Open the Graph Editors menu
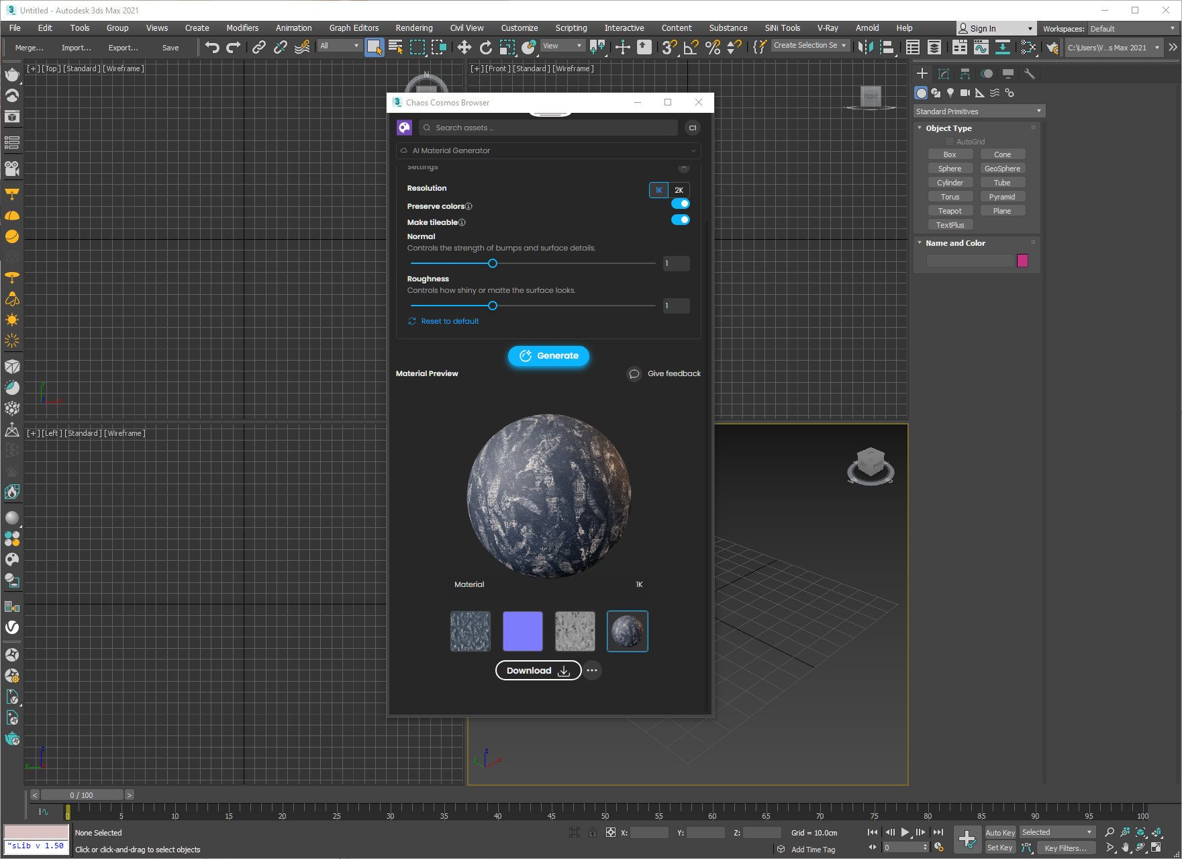The image size is (1182, 859). click(x=354, y=28)
